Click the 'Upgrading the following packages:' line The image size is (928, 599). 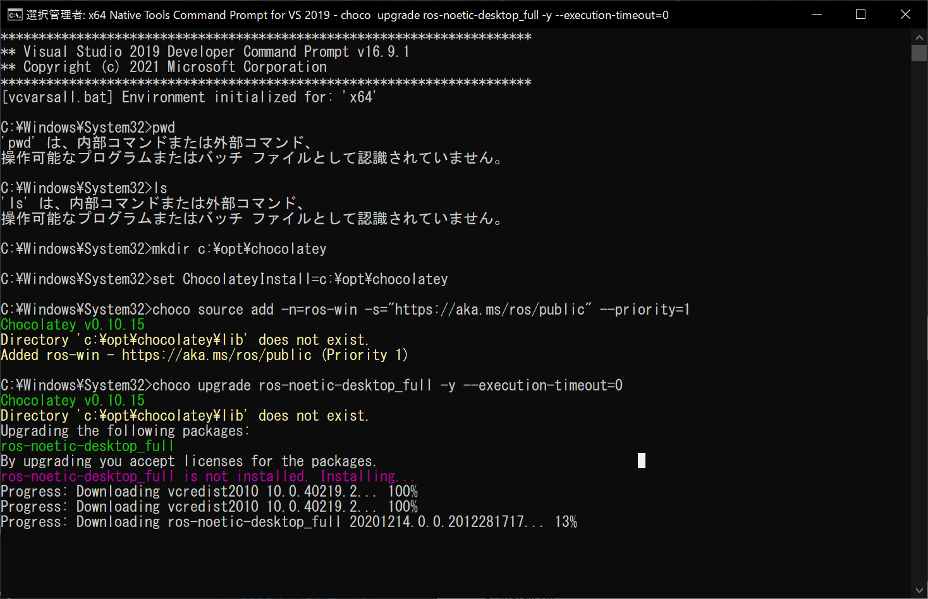point(125,430)
